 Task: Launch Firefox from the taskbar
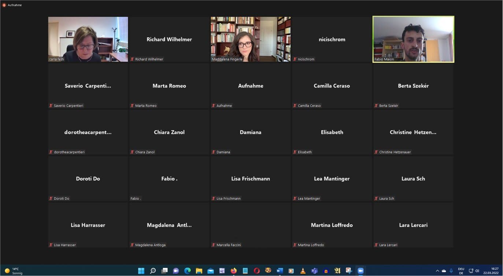coord(234,271)
